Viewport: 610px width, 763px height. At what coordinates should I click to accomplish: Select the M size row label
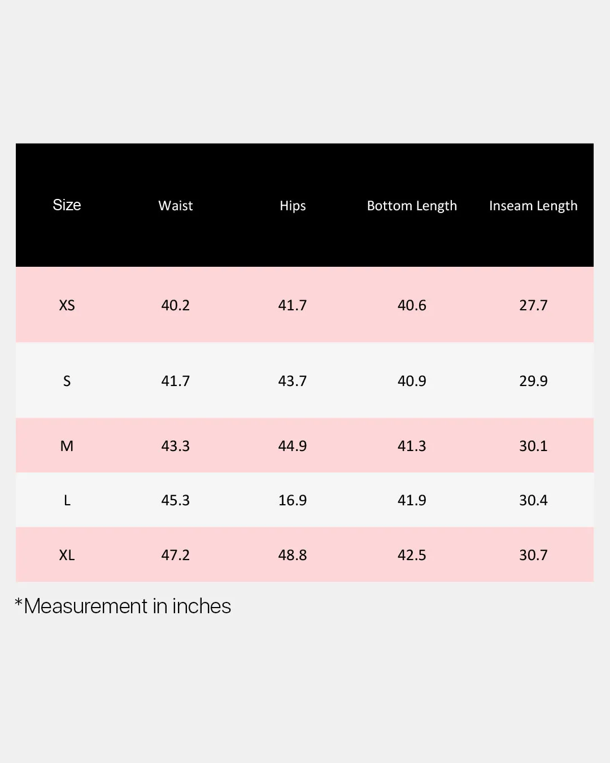point(67,446)
